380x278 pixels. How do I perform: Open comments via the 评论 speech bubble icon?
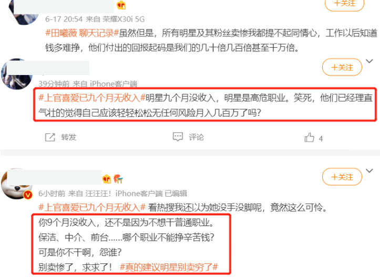coord(178,137)
